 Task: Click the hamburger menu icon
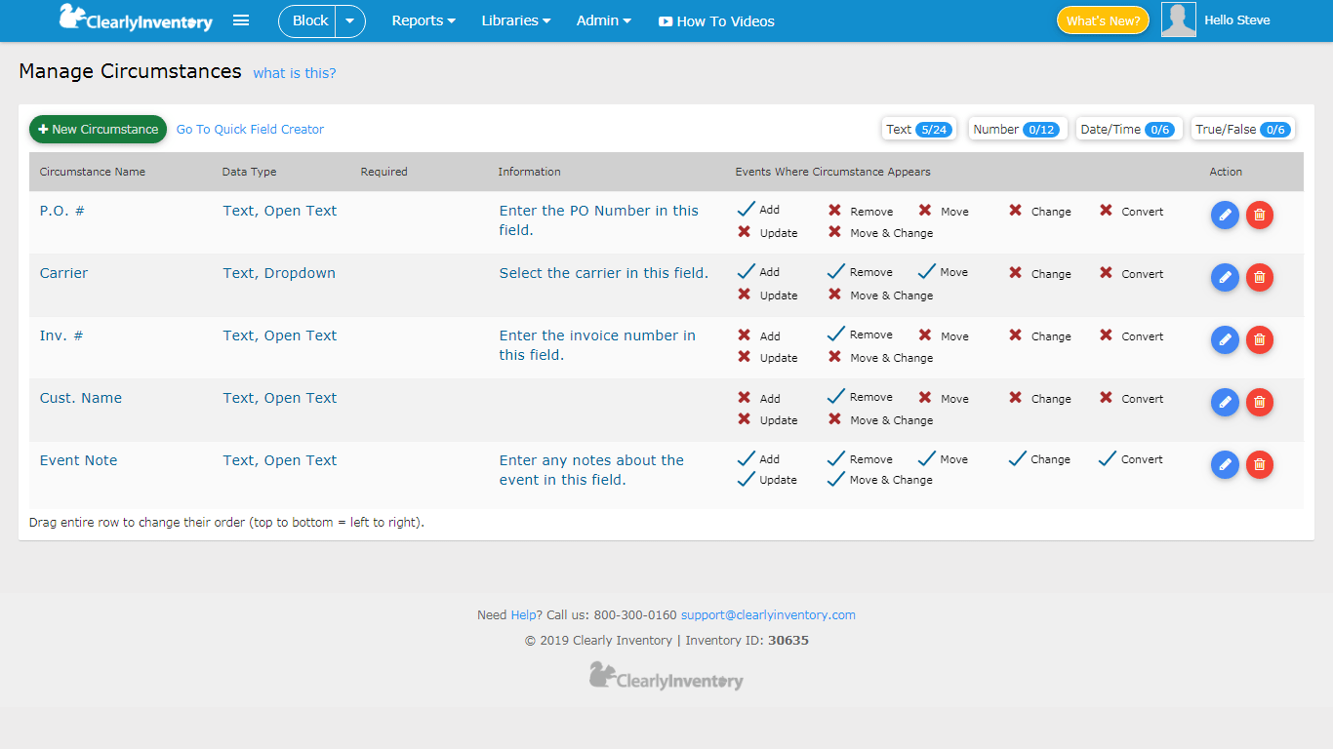pos(241,20)
